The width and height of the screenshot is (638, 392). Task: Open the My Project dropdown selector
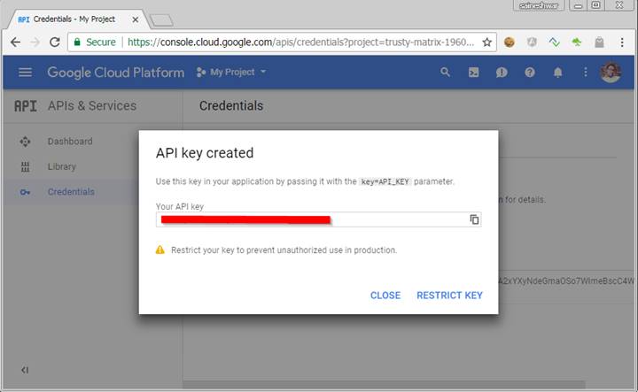click(x=231, y=73)
